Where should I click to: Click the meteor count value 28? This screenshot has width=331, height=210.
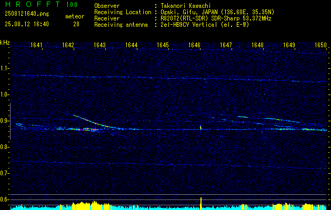[x=76, y=24]
